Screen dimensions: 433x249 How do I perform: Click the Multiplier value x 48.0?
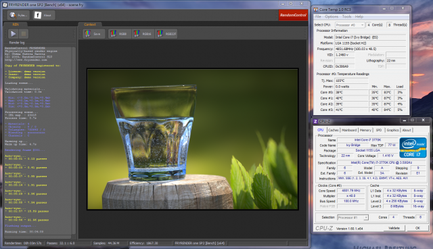coord(351,196)
